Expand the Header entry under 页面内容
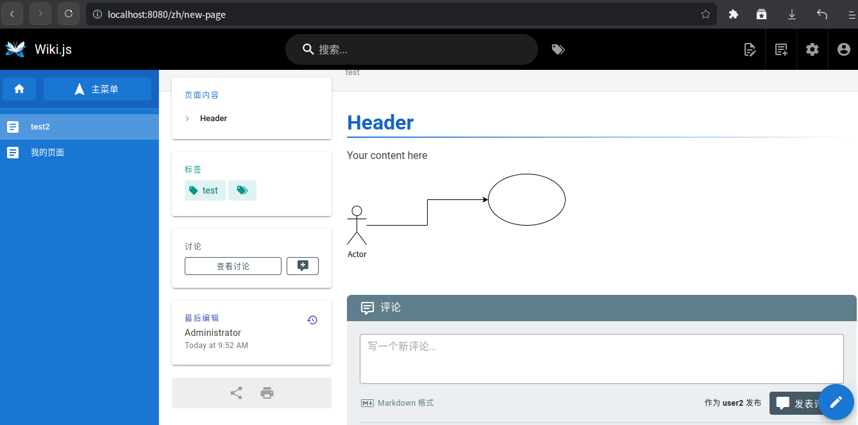Viewport: 858px width, 425px height. (x=187, y=118)
